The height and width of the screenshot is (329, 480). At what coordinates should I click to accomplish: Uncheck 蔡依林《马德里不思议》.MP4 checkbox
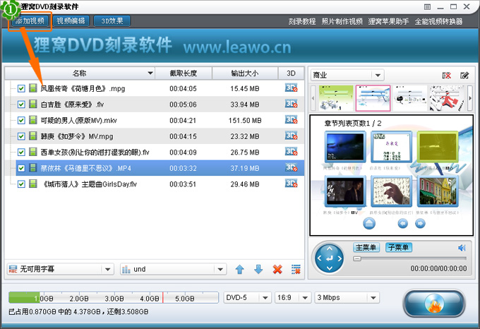21,168
